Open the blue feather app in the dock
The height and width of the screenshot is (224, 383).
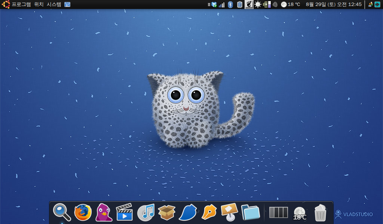tap(188, 212)
